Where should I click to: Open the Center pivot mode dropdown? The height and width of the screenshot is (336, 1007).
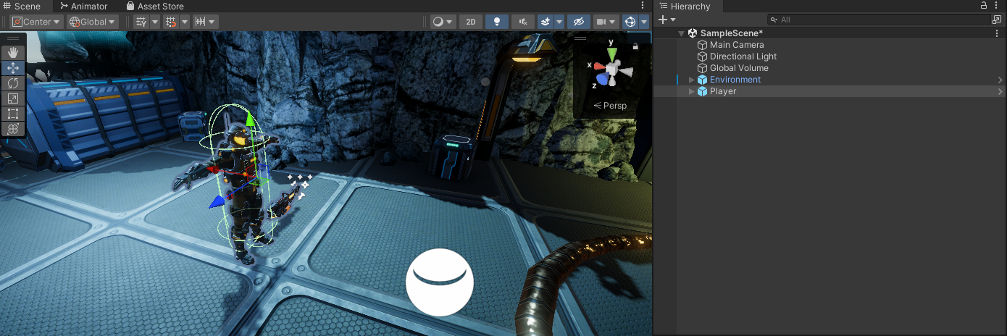(x=36, y=22)
